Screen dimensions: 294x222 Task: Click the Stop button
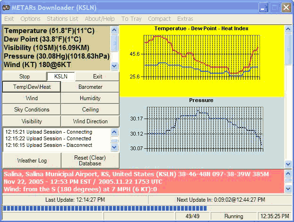(25, 76)
